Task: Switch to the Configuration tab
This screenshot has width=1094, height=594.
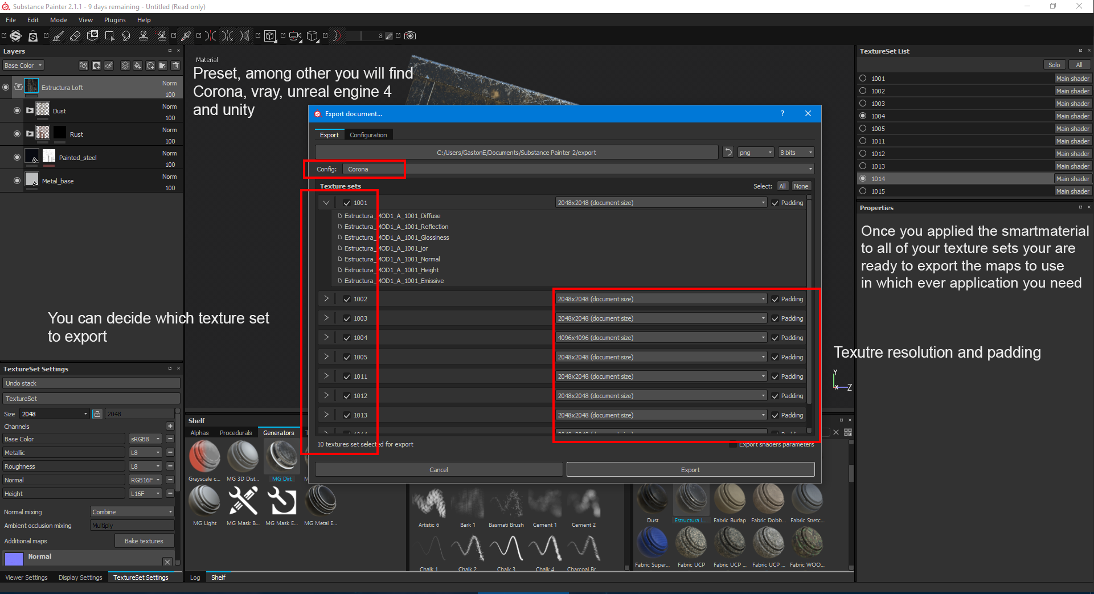Action: [368, 135]
